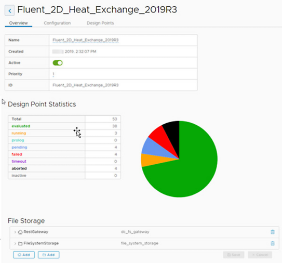Image resolution: width=282 pixels, height=263 pixels.
Task: Click the RestGateway row label
Action: point(36,232)
